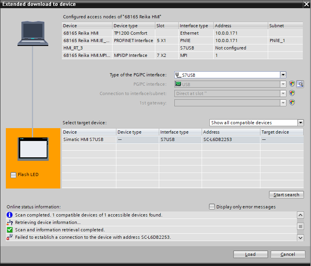Click the PG/PC interface search icon
The image size is (311, 266).
pos(300,84)
